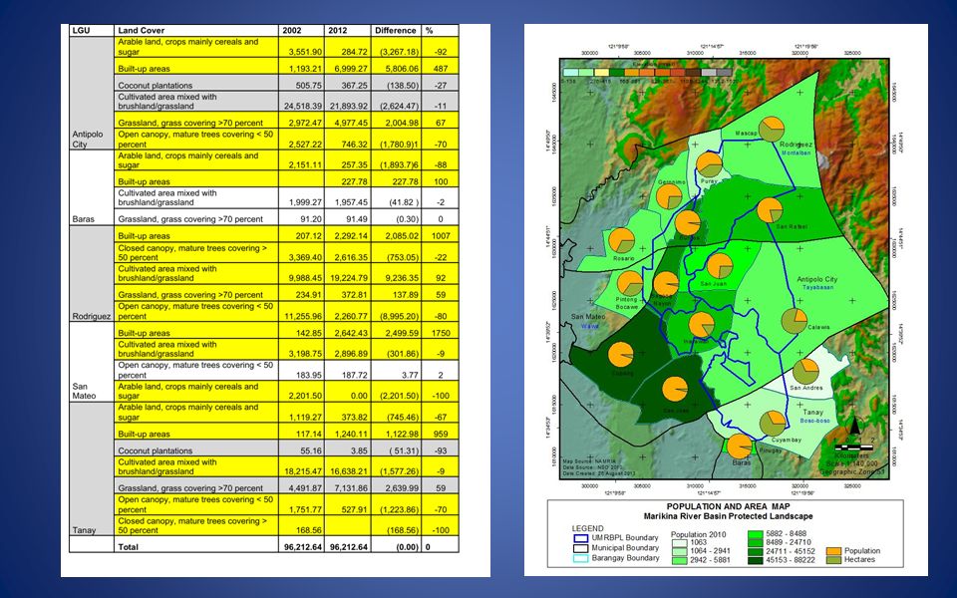Click the 'LEGEND' heading below the map
This screenshot has height=598, width=957.
(x=588, y=528)
